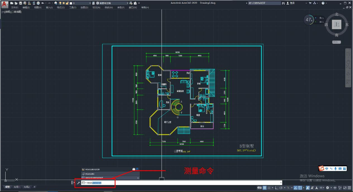Click the help question mark beside MEASUREGEOM
Viewport: 353px width, 192px height.
point(134,169)
